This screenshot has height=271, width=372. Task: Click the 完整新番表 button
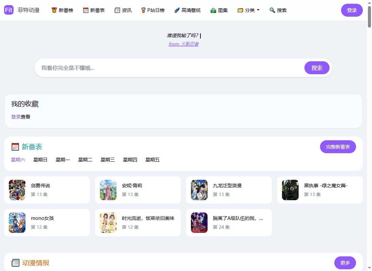(338, 147)
